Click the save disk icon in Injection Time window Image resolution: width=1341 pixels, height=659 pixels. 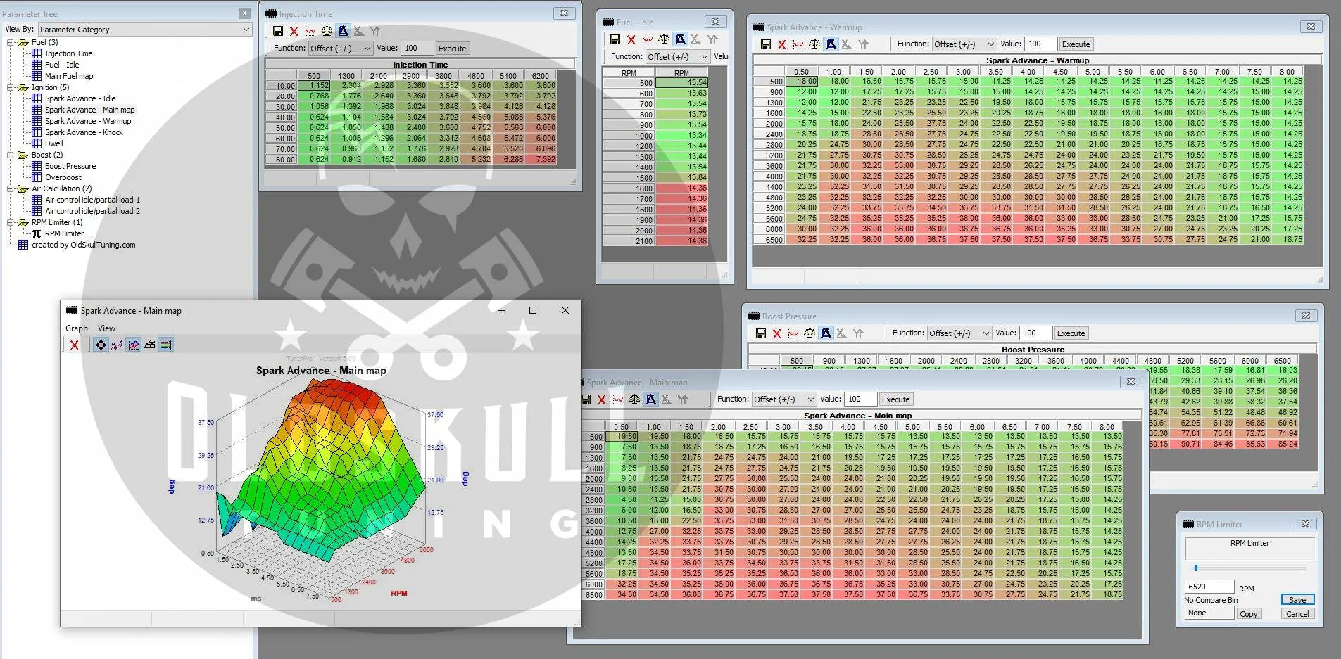pos(278,31)
